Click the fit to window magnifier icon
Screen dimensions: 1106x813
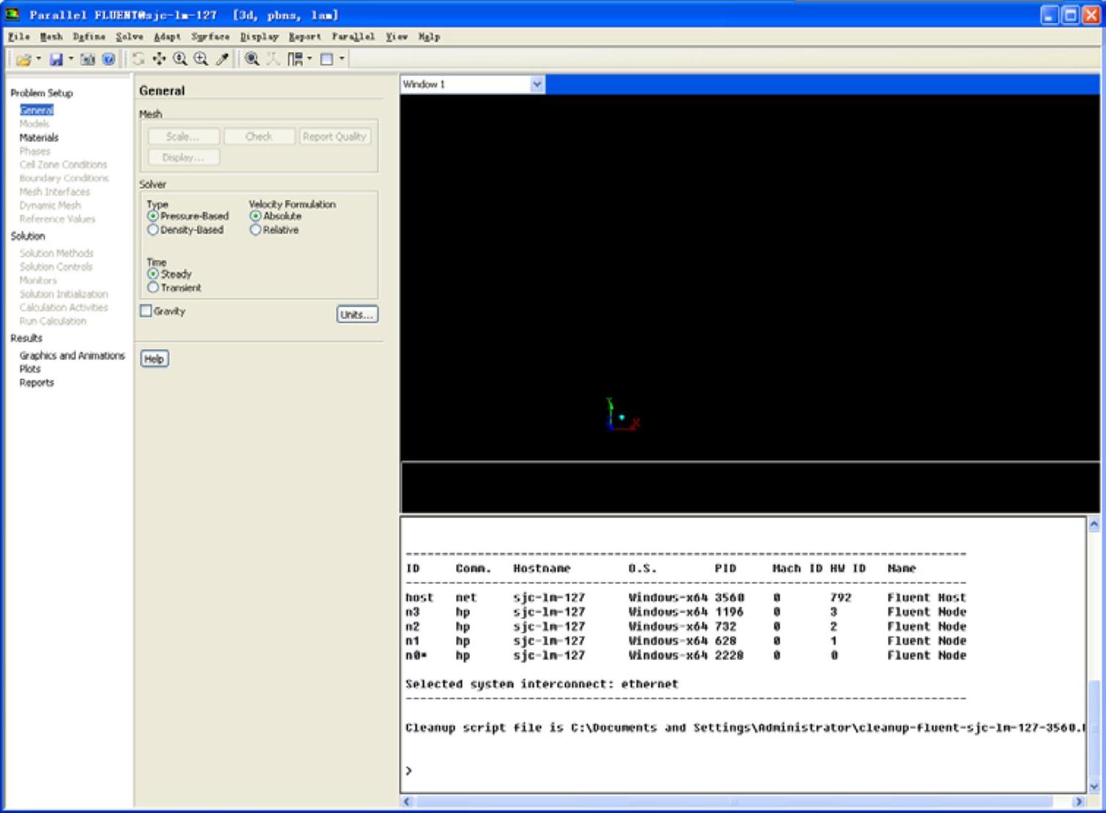click(252, 59)
